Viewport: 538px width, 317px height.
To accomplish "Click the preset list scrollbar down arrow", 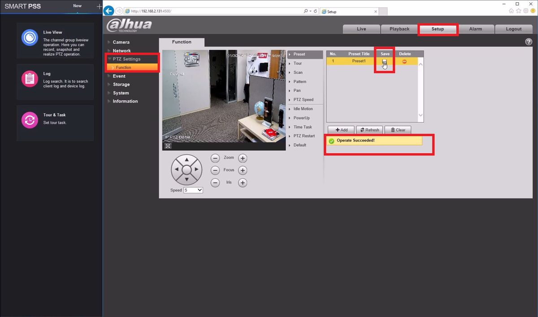I will tap(421, 115).
